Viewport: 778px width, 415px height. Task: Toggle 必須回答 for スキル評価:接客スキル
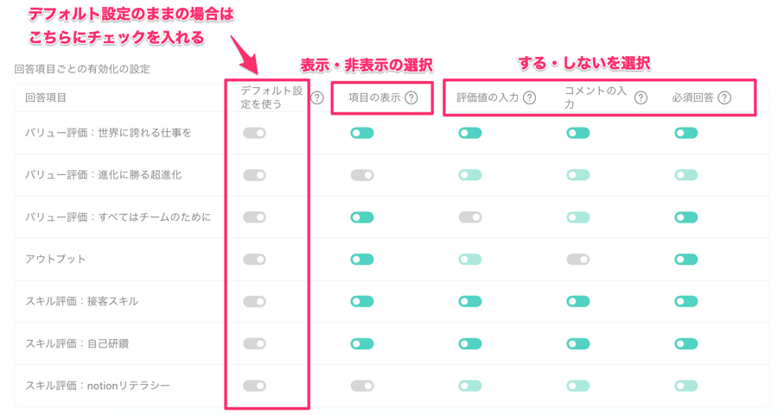(686, 301)
